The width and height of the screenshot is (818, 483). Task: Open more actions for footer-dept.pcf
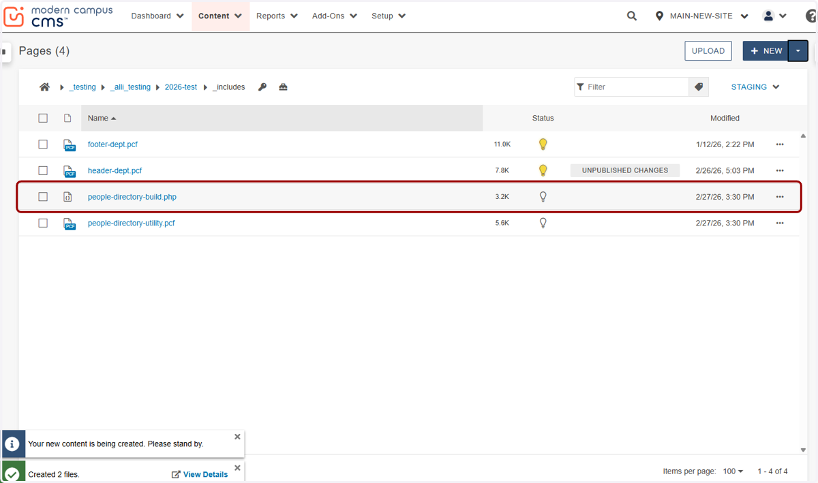(780, 144)
